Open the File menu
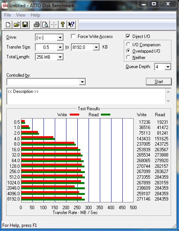The height and width of the screenshot is (231, 179). coord(8,15)
